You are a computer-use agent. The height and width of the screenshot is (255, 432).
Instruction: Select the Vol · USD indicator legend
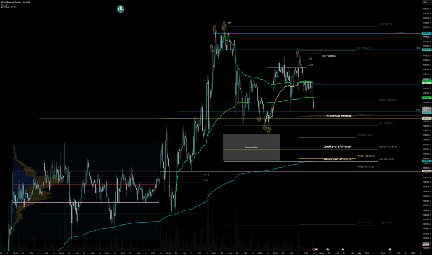pyautogui.click(x=4, y=5)
